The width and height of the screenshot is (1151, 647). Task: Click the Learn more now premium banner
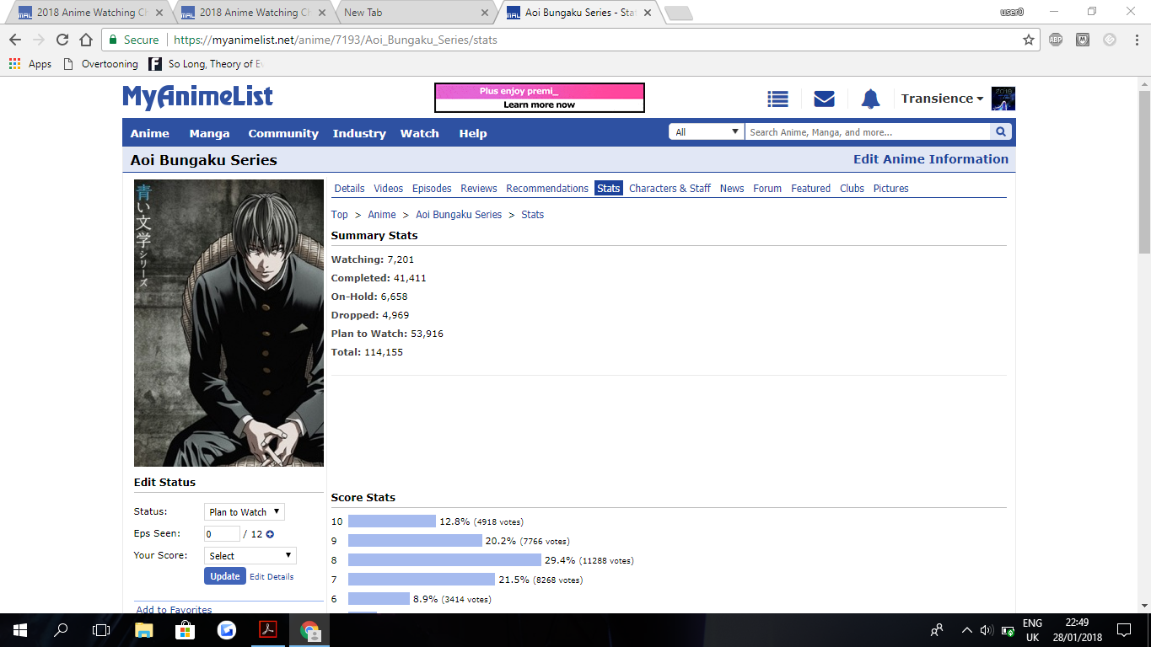[540, 98]
